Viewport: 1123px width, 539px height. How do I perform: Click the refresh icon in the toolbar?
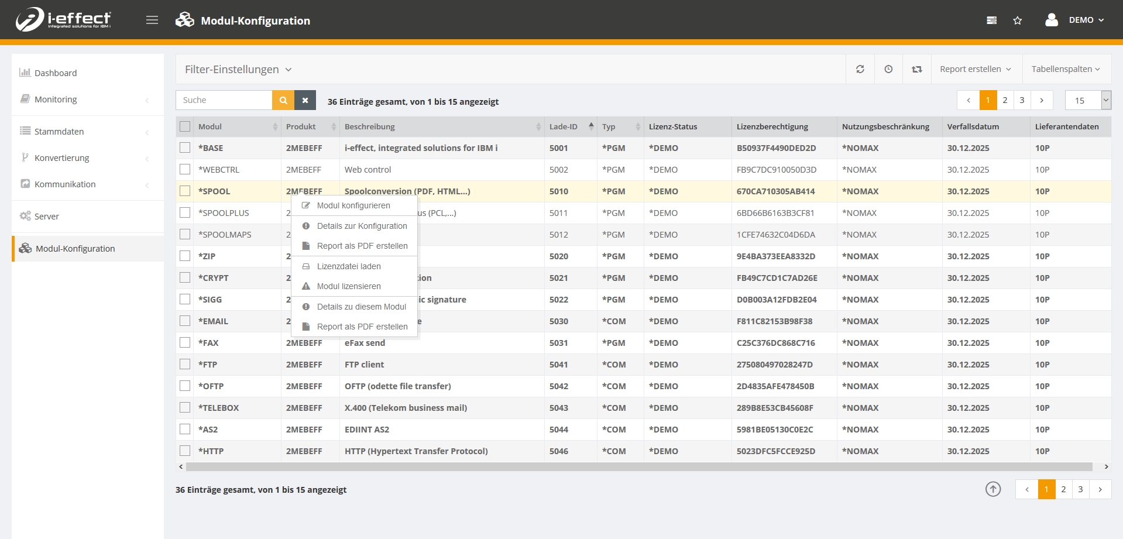pyautogui.click(x=860, y=69)
